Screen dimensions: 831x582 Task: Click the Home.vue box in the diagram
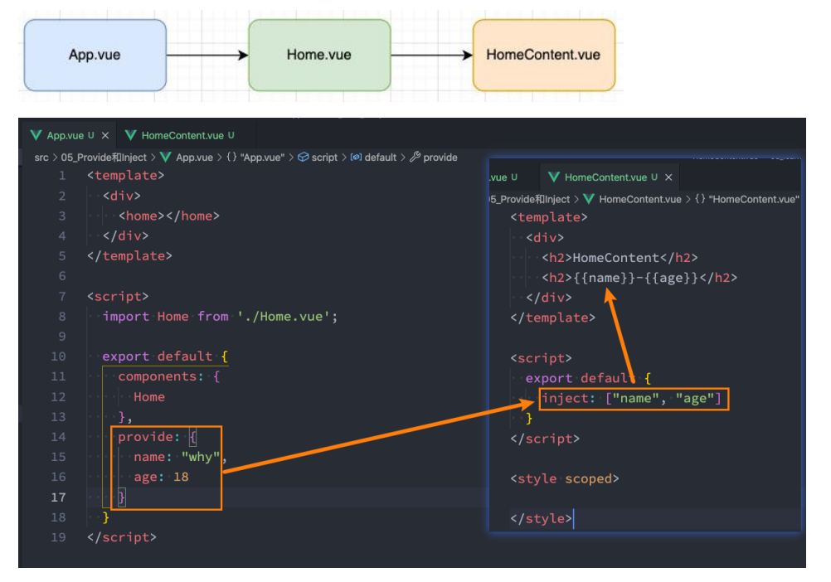[x=319, y=55]
